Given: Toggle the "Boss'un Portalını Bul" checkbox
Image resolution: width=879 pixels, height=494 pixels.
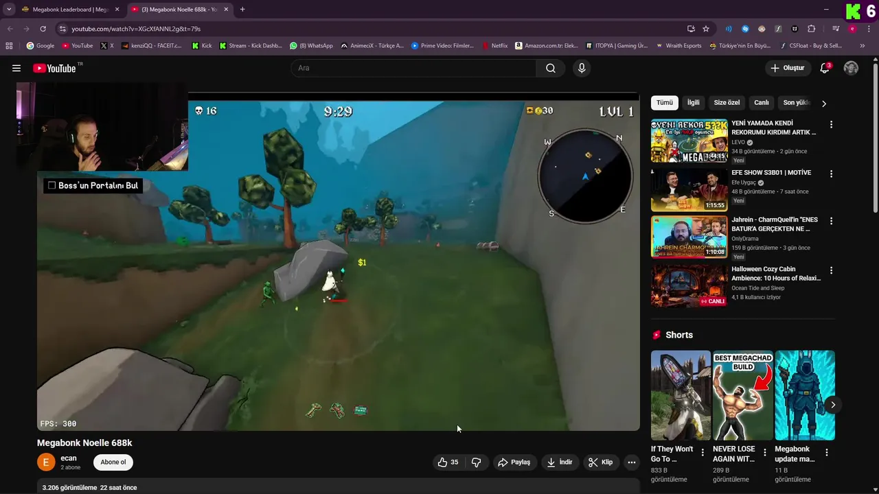Looking at the screenshot, I should coord(52,185).
